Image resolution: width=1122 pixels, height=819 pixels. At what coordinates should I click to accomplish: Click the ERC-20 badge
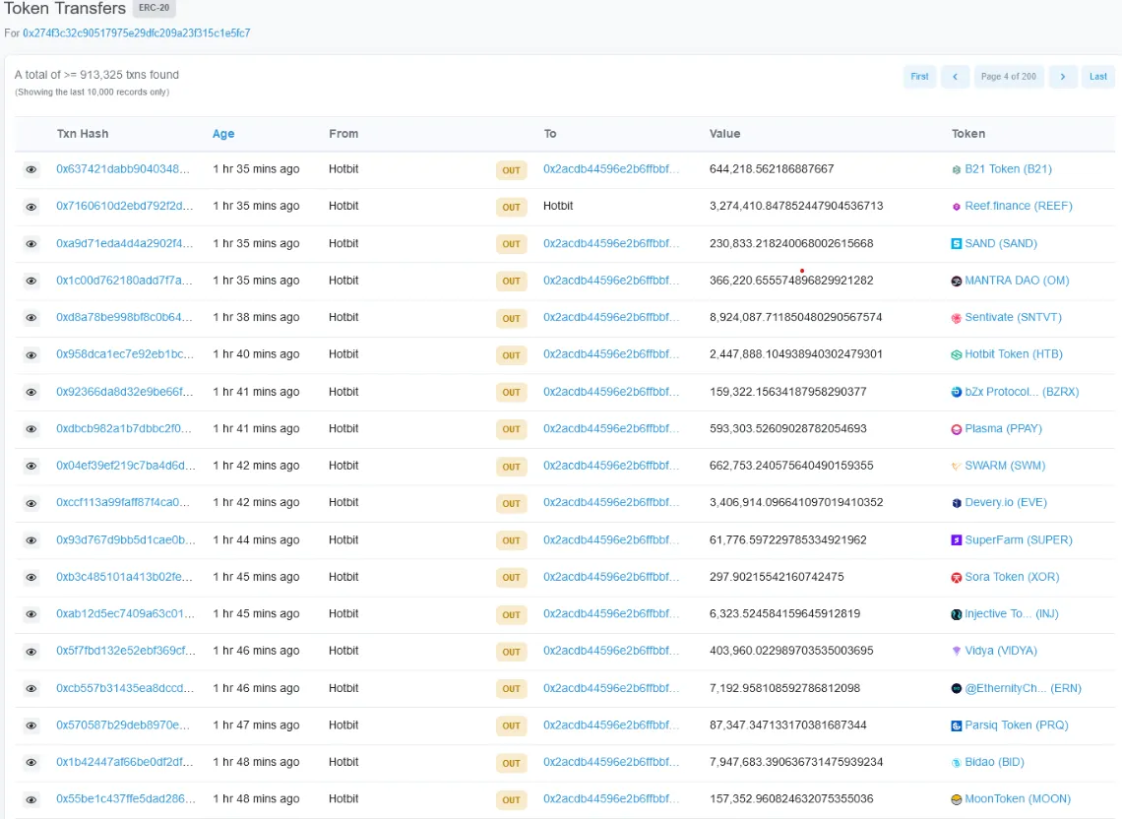154,8
